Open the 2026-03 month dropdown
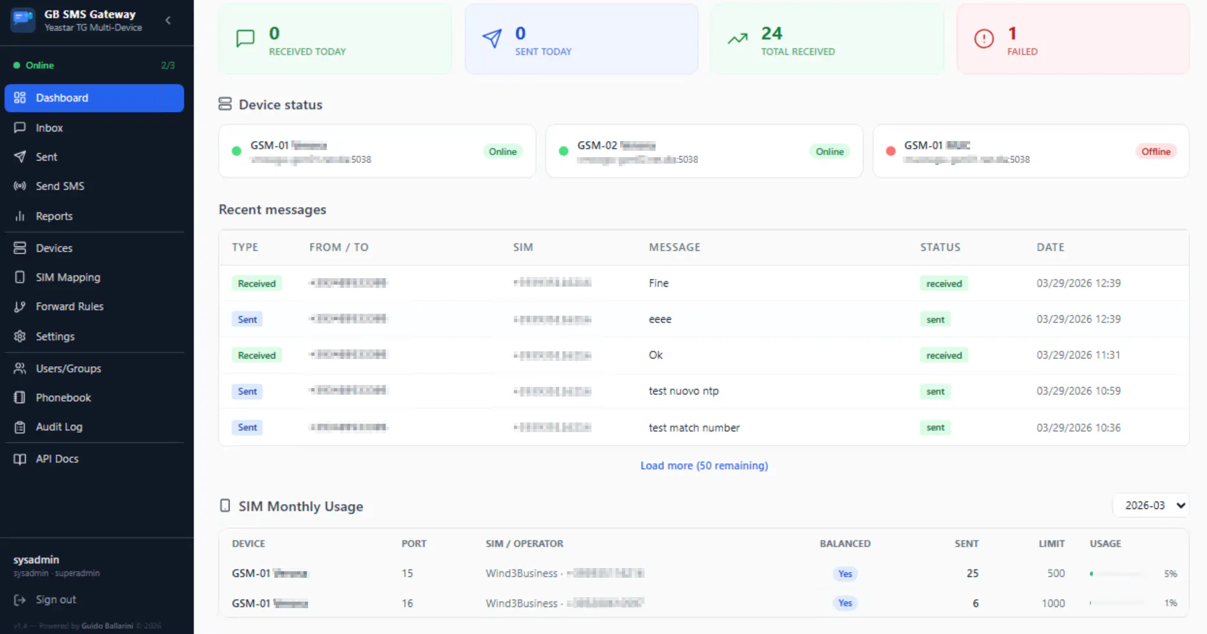The width and height of the screenshot is (1207, 634). (x=1151, y=505)
